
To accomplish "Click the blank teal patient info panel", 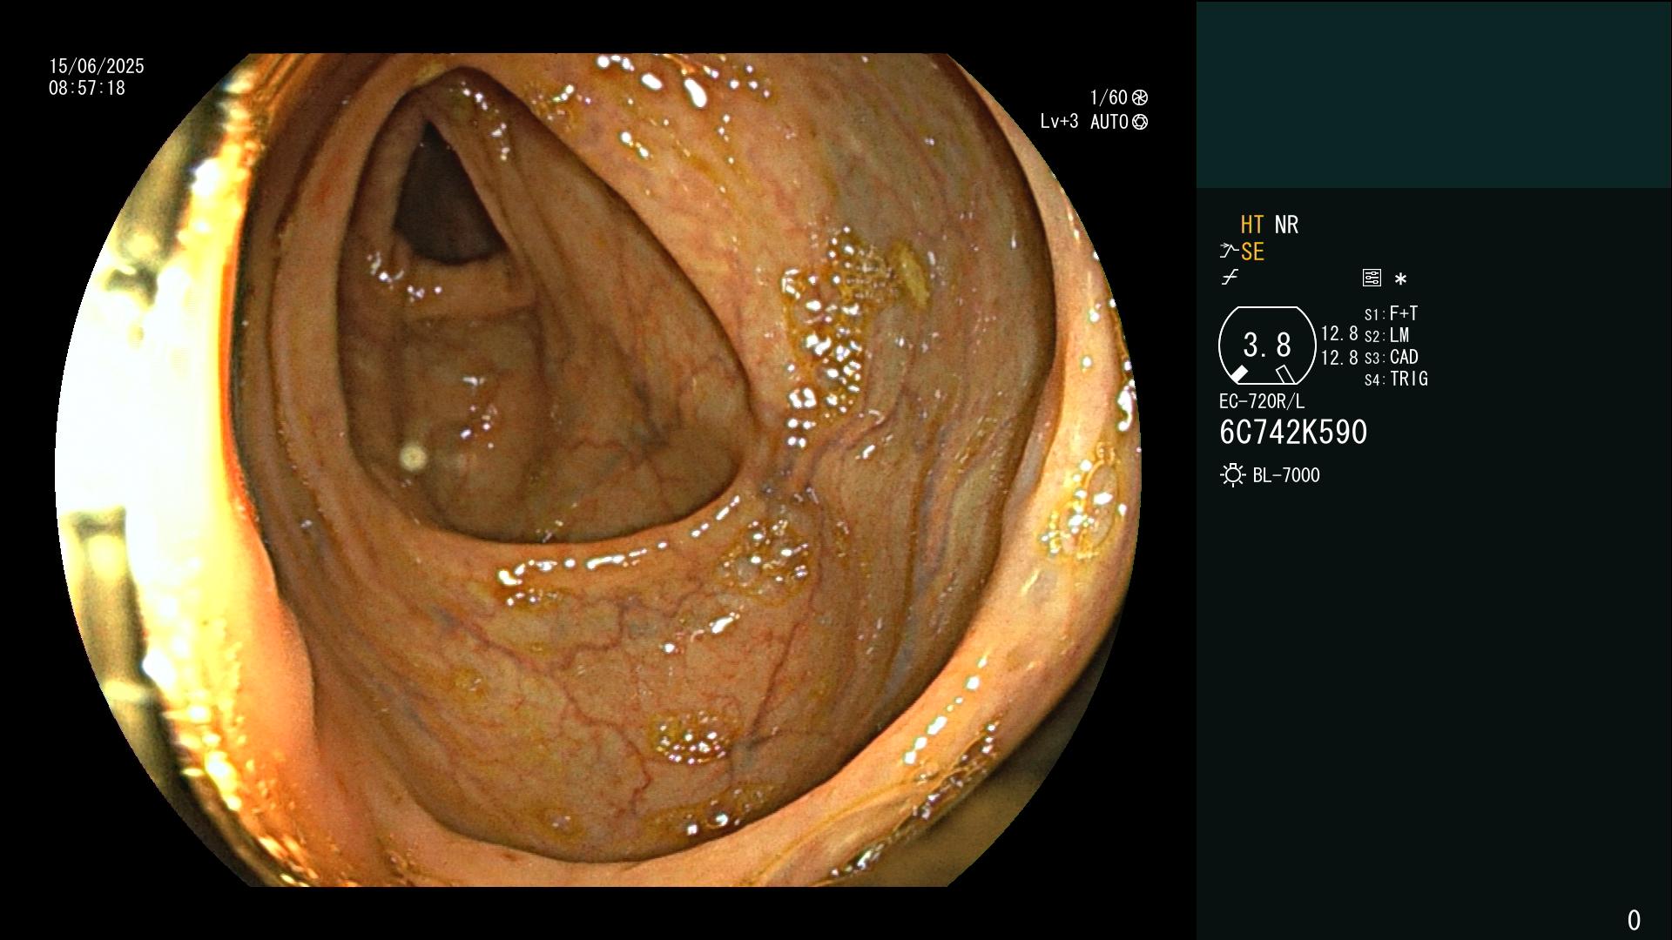I will 1433,95.
